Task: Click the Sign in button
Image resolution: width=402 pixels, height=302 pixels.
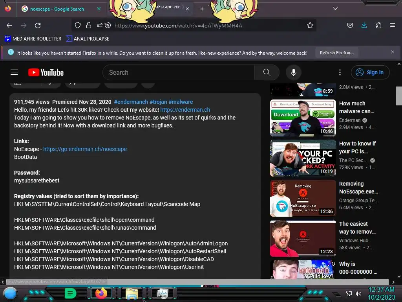Action: click(370, 72)
